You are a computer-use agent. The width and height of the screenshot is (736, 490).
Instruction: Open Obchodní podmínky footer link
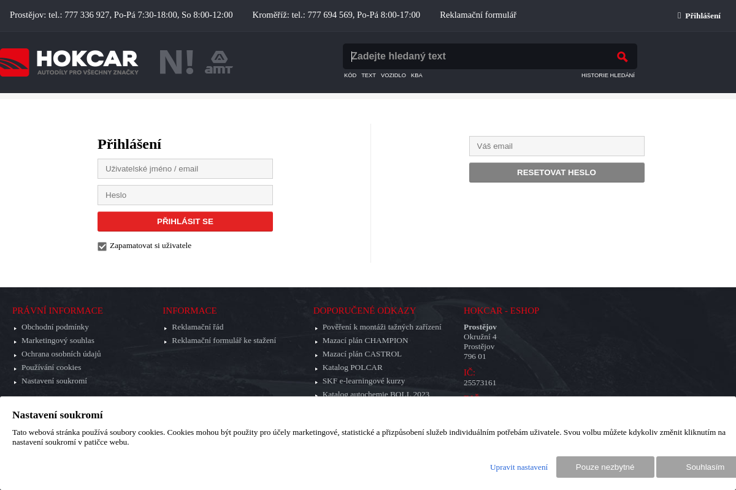click(55, 327)
